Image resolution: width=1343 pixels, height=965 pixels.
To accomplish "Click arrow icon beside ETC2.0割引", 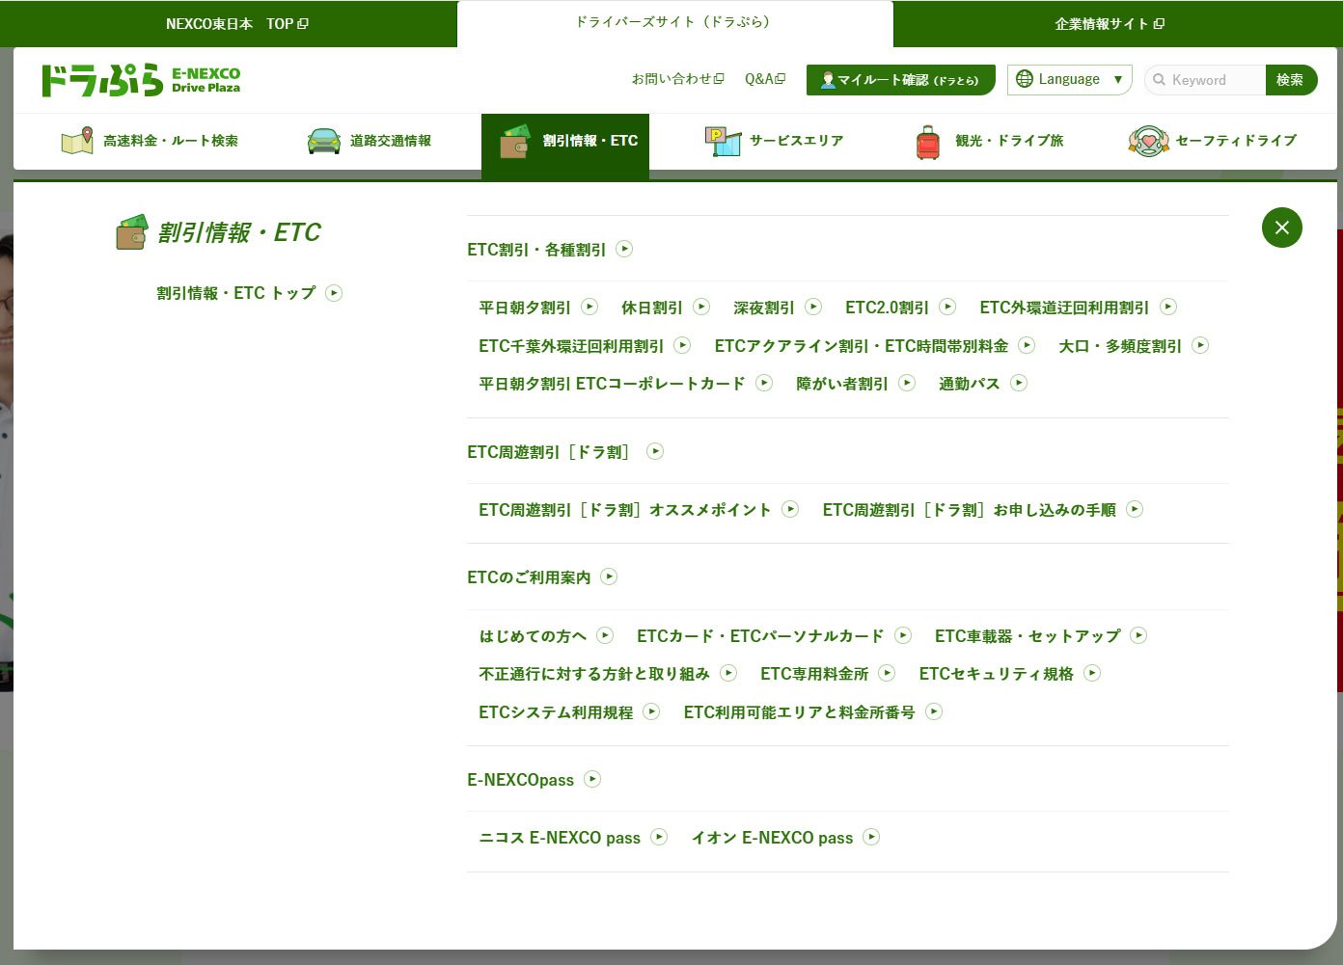I will coord(947,307).
